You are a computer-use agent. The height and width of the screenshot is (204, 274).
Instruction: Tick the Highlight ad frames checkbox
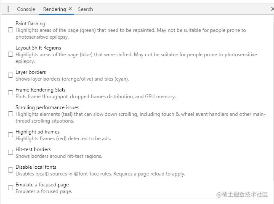coord(11,135)
